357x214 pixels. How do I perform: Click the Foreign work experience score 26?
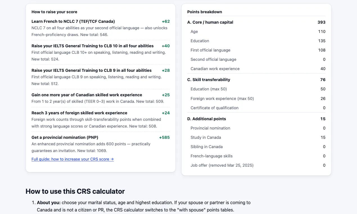(x=323, y=99)
